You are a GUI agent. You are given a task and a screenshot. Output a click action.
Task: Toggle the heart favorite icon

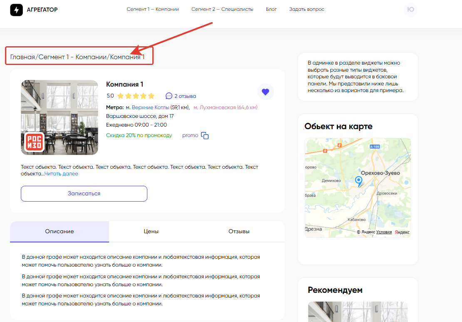pyautogui.click(x=266, y=92)
